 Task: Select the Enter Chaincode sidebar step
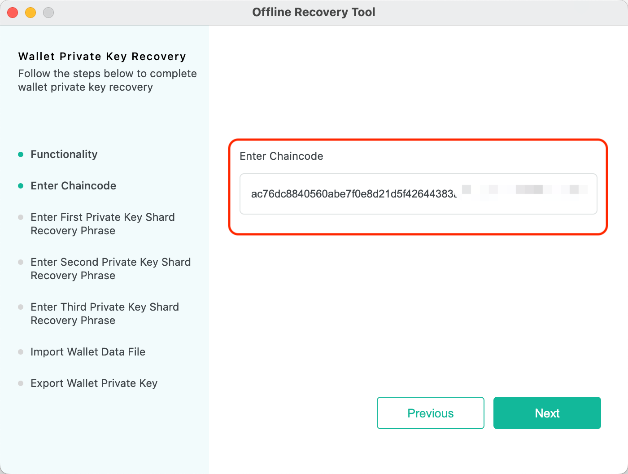73,186
